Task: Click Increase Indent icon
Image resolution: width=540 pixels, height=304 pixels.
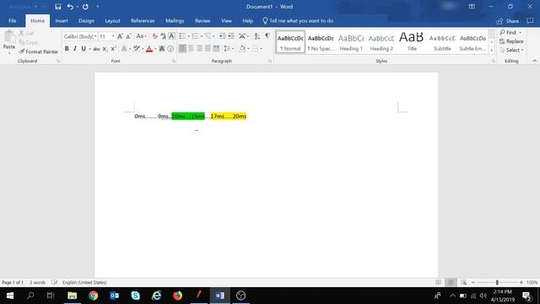Action: click(231, 36)
